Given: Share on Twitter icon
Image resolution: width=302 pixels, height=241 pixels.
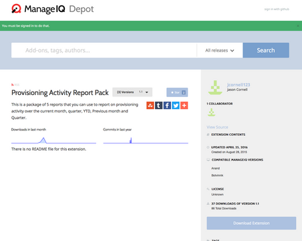Looking at the screenshot, I should coord(176,105).
